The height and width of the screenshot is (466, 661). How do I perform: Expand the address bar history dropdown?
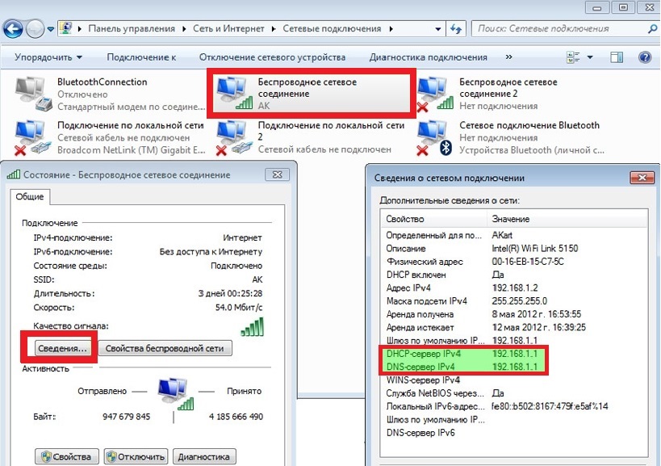click(438, 29)
